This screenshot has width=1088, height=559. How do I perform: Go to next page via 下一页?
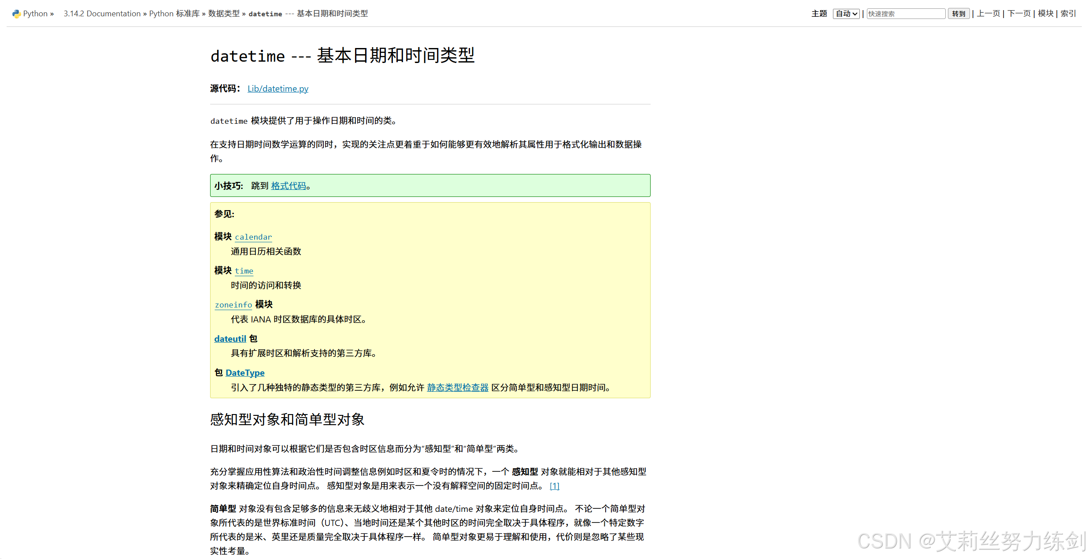(x=1019, y=14)
